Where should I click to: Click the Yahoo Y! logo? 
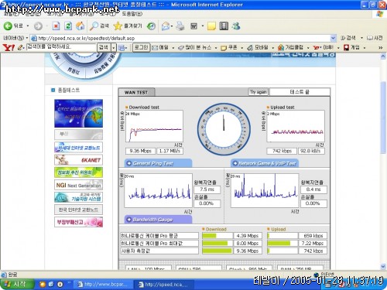9,47
